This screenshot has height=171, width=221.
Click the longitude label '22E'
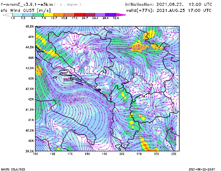point(156,154)
